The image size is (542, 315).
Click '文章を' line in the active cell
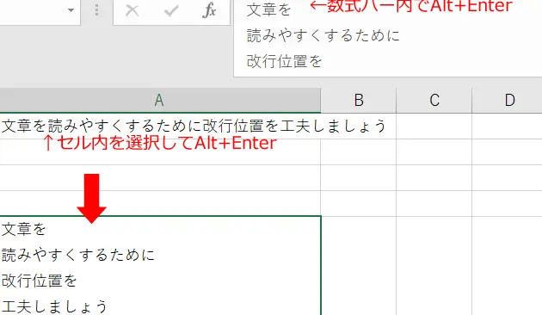click(x=23, y=229)
